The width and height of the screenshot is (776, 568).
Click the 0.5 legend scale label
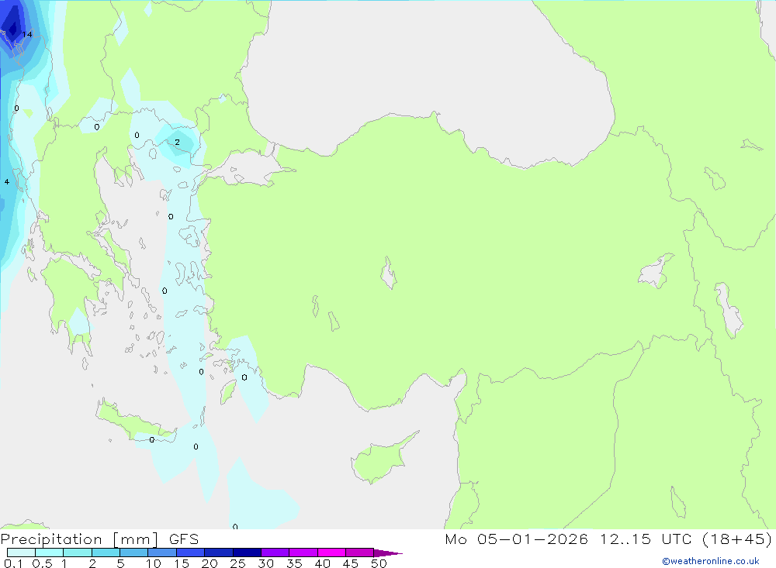[42, 563]
